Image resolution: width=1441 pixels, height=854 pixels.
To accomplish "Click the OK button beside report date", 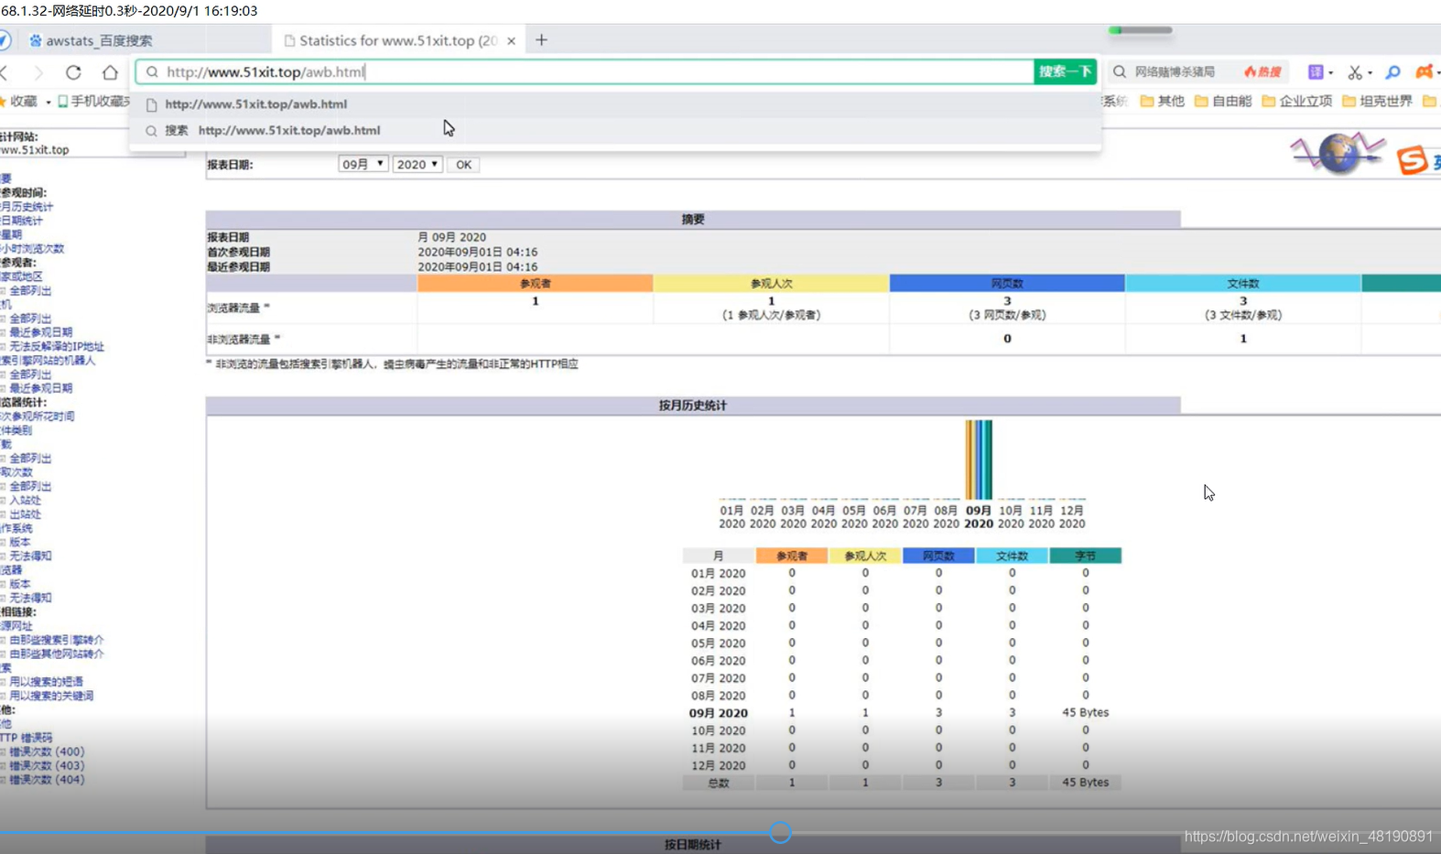I will 464,165.
